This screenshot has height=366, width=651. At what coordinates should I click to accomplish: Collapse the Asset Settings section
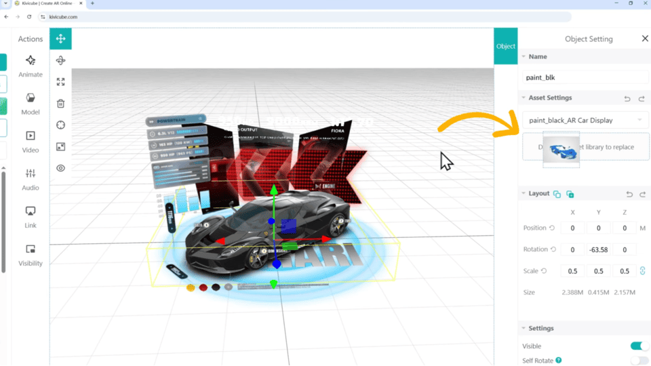[x=524, y=98]
